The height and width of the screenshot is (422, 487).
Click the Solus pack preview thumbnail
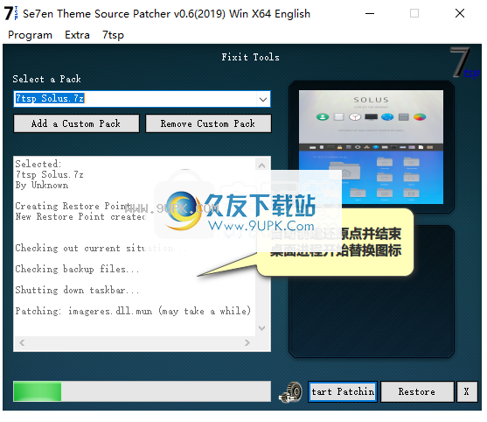pyautogui.click(x=371, y=147)
